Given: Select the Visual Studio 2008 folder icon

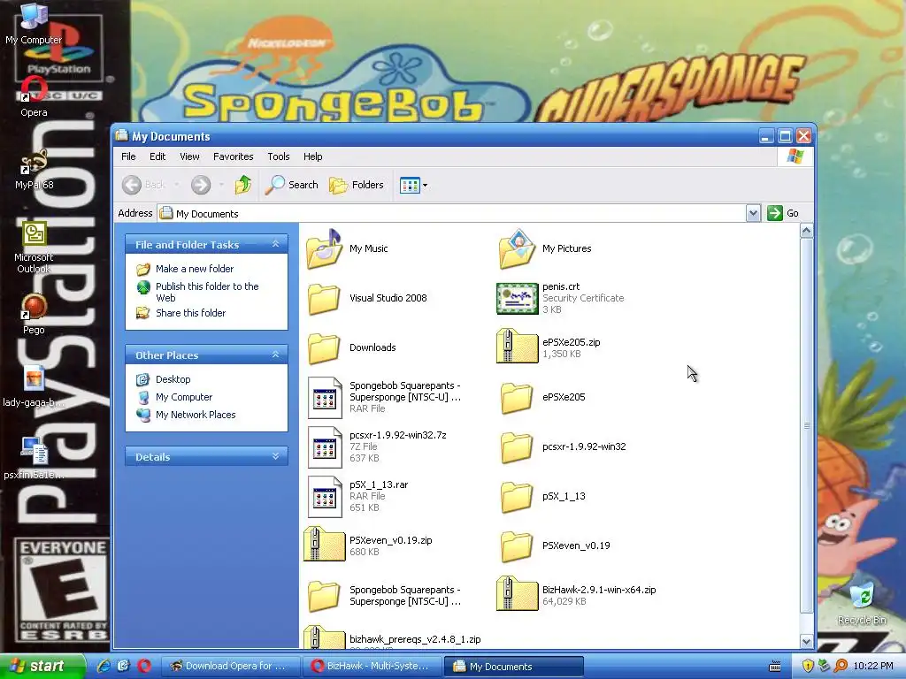Looking at the screenshot, I should tap(324, 299).
